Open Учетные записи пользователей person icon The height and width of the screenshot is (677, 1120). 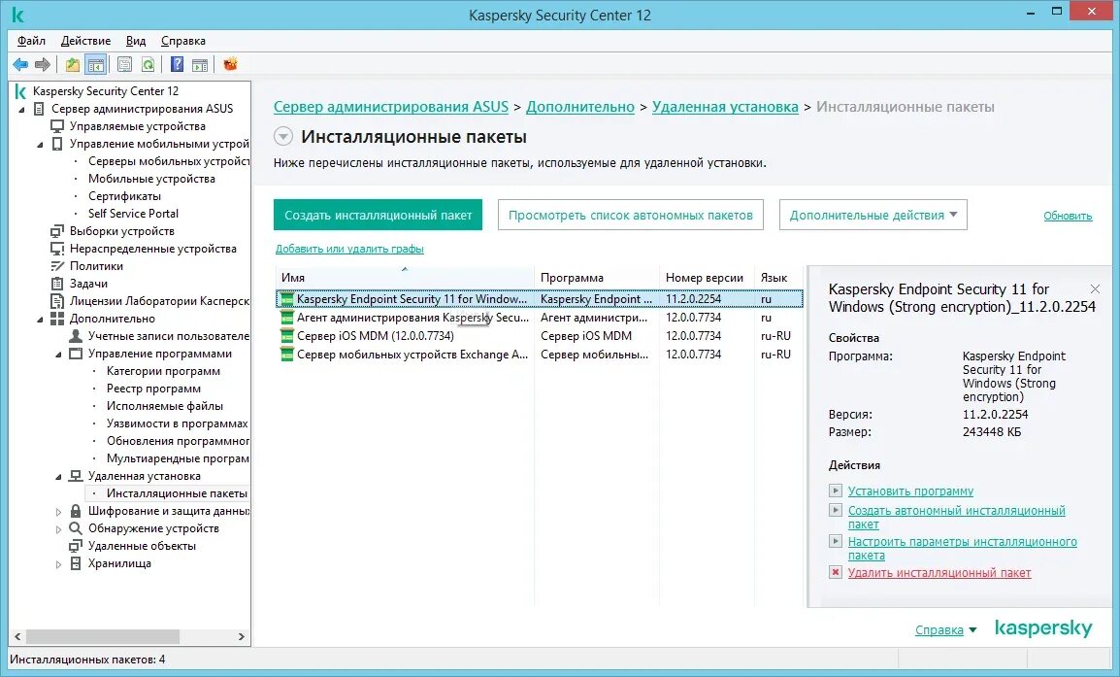coord(76,336)
